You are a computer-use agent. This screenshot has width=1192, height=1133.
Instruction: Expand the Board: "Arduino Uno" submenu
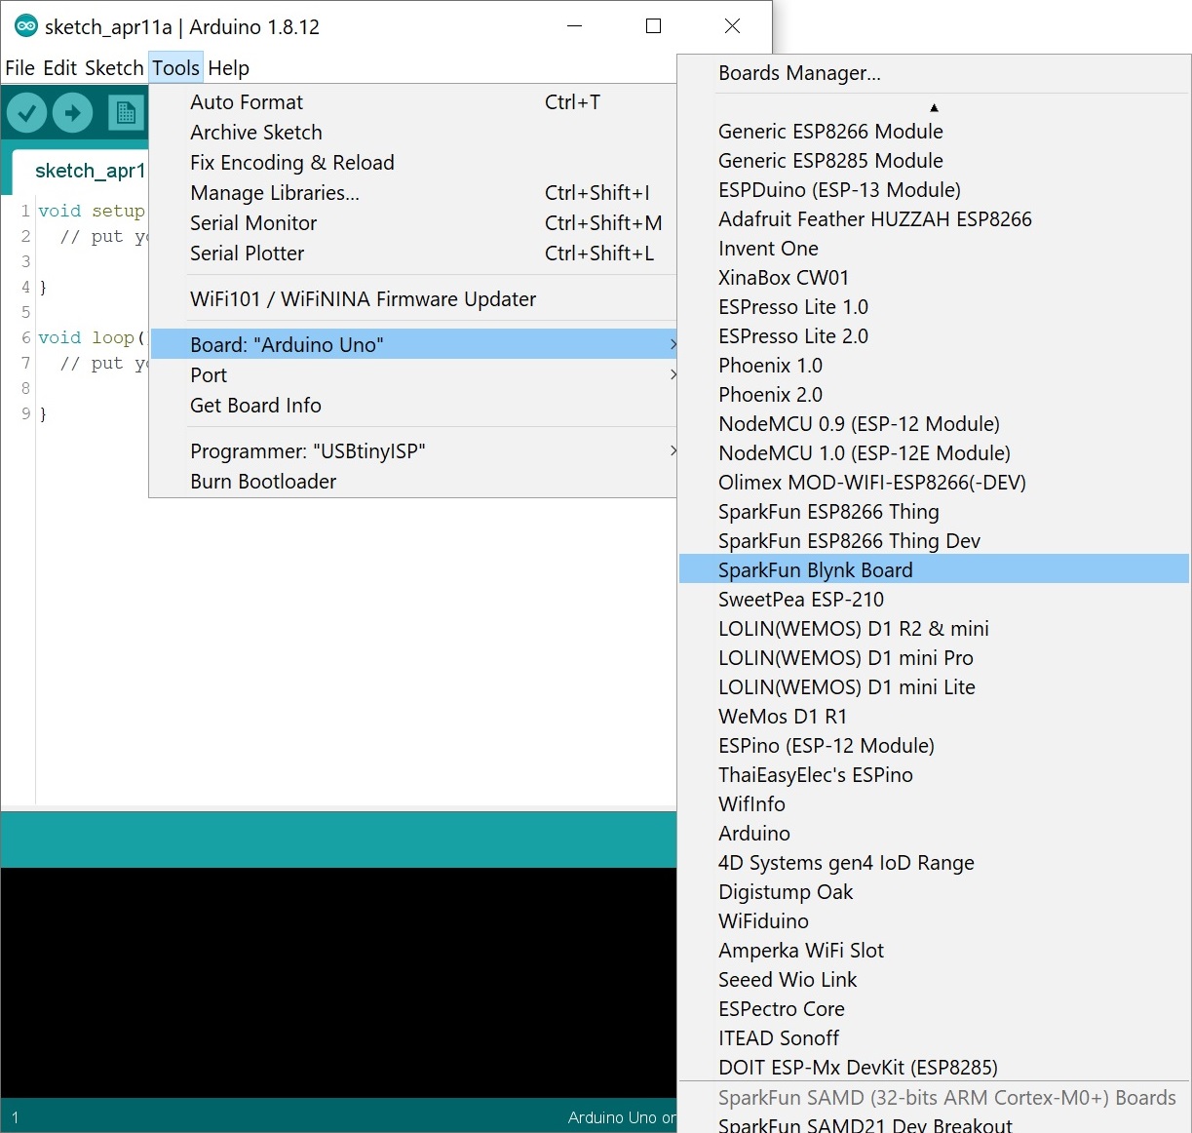[412, 345]
